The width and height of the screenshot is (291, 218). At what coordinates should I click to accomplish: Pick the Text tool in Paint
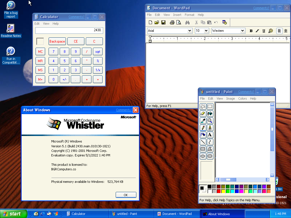click(210, 135)
